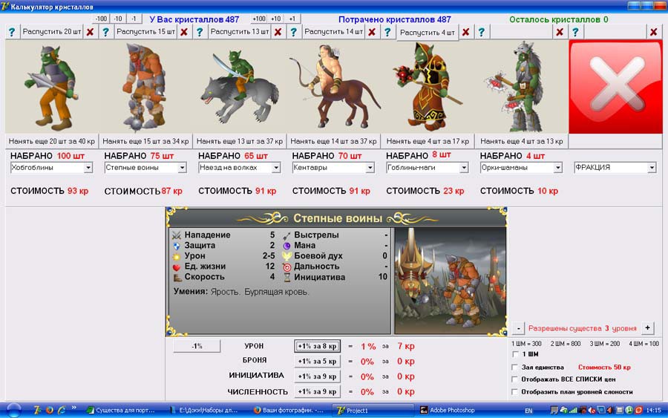668x418 pixels.
Task: Add +1% on the 'ИНИЦИАТИВА' row
Action: (318, 376)
